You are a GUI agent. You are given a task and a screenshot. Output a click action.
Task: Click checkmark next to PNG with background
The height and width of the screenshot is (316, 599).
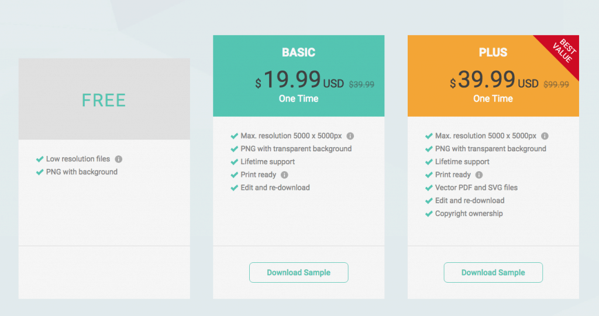click(x=40, y=172)
